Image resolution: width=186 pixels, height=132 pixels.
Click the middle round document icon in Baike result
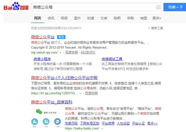pos(46,122)
